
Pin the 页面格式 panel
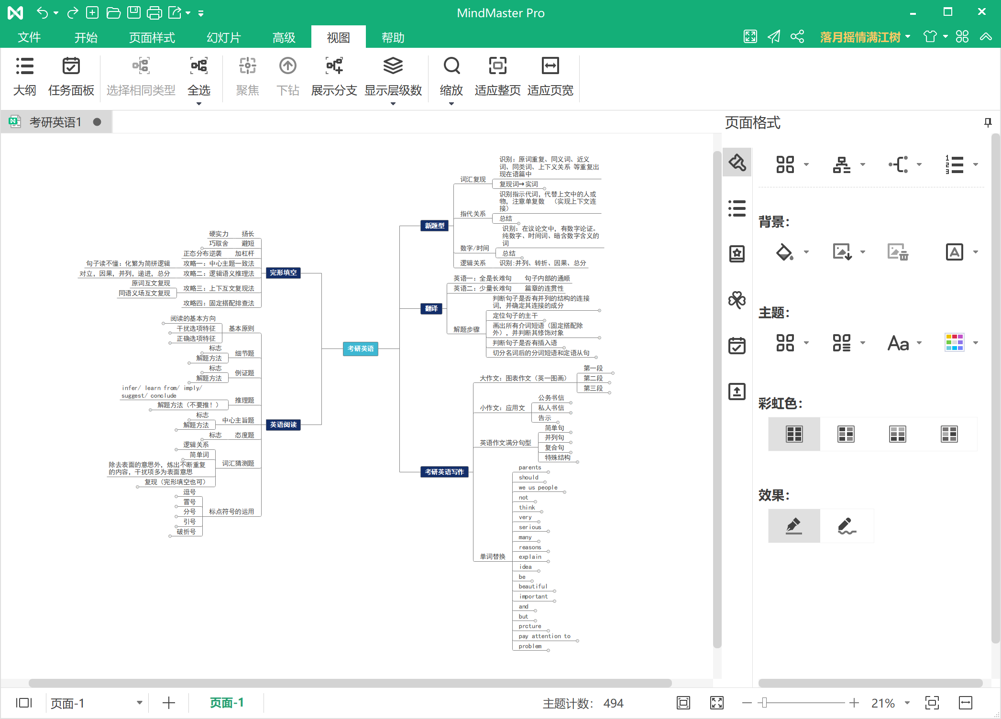(988, 123)
